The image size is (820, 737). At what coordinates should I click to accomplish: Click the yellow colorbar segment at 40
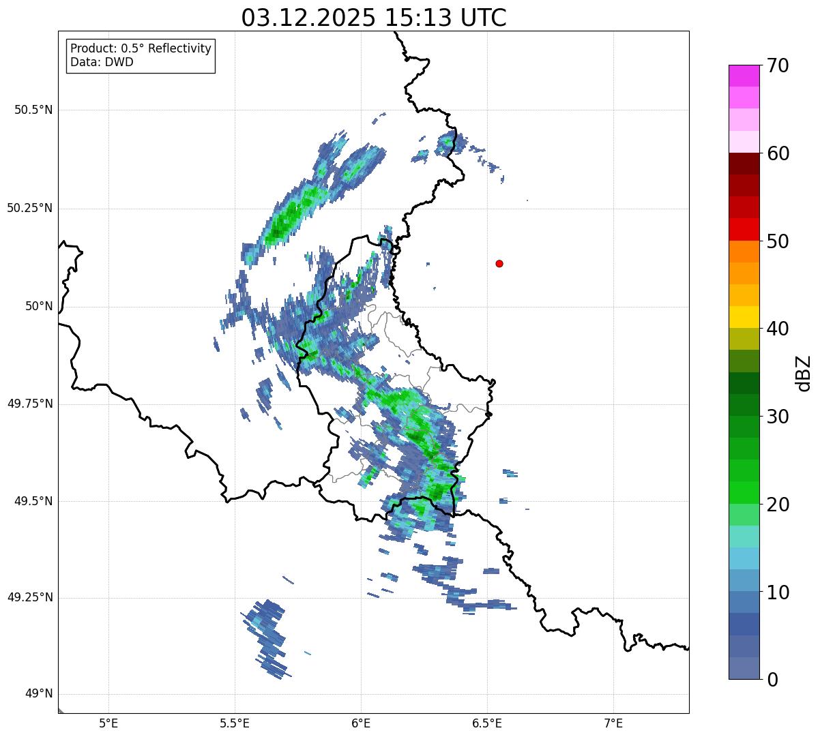coord(744,317)
